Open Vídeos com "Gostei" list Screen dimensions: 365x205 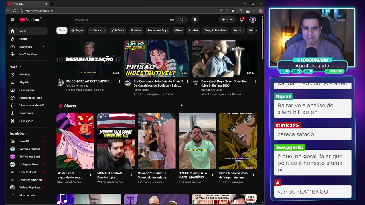pyautogui.click(x=28, y=105)
